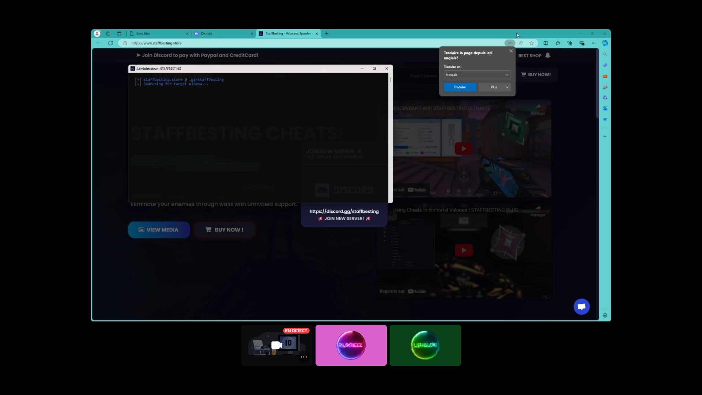Open the sidebar Shopping tag icon
The height and width of the screenshot is (395, 702).
605,65
